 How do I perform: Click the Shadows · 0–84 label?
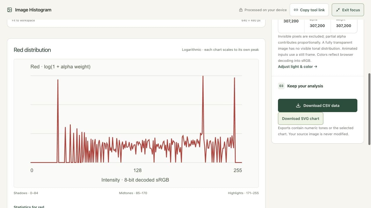click(x=26, y=193)
